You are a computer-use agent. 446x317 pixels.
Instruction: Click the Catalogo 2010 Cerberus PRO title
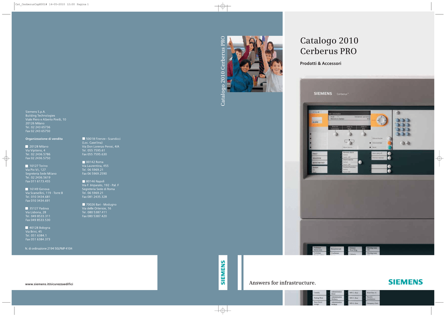pos(329,46)
